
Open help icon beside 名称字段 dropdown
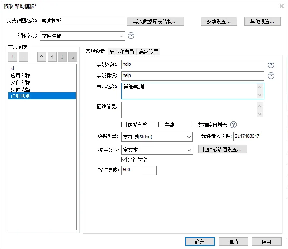pyautogui.click(x=131, y=36)
